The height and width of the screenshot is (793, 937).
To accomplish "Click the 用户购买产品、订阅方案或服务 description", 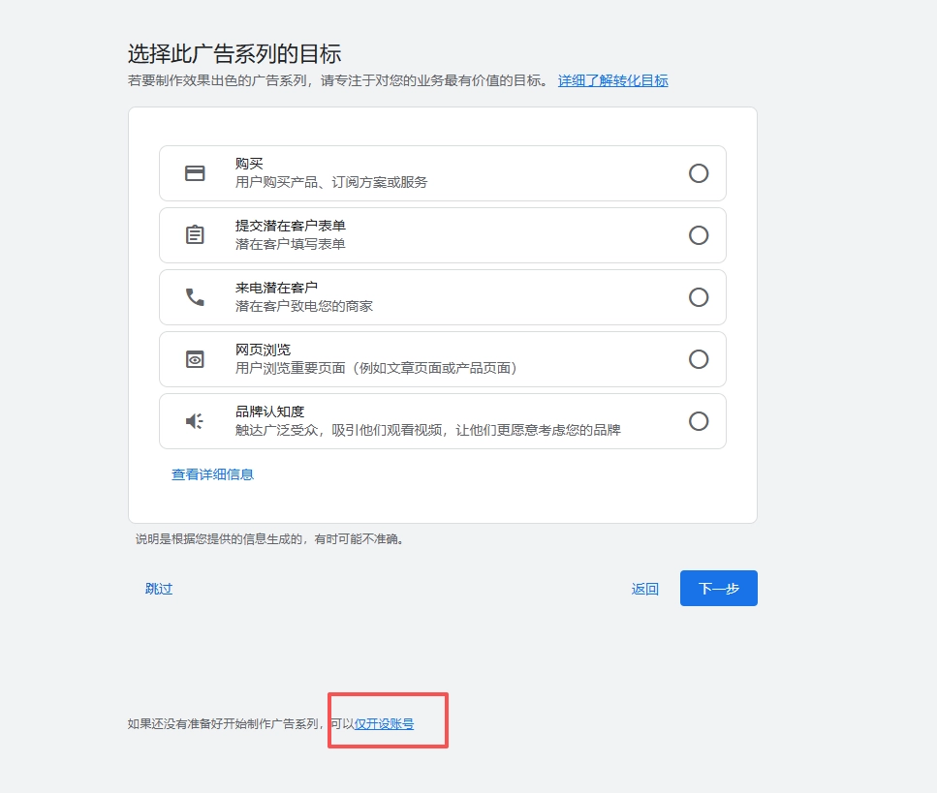I will click(x=331, y=182).
